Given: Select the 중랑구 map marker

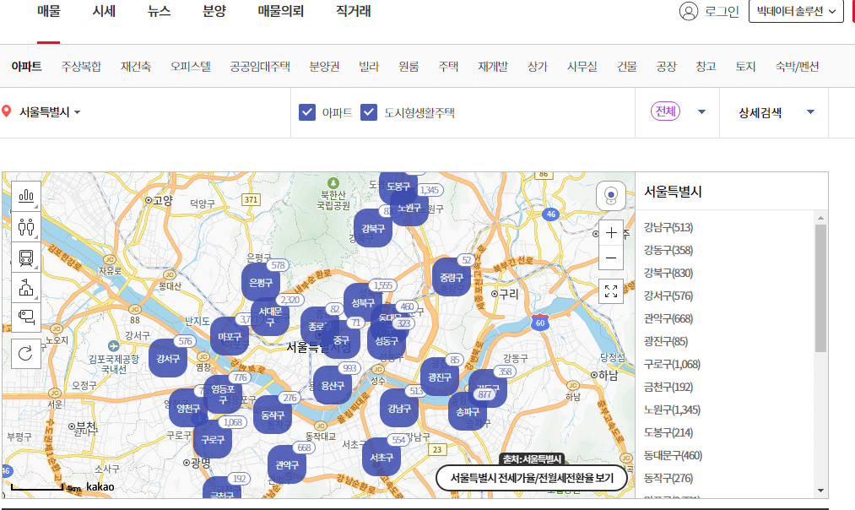Looking at the screenshot, I should pyautogui.click(x=452, y=277).
